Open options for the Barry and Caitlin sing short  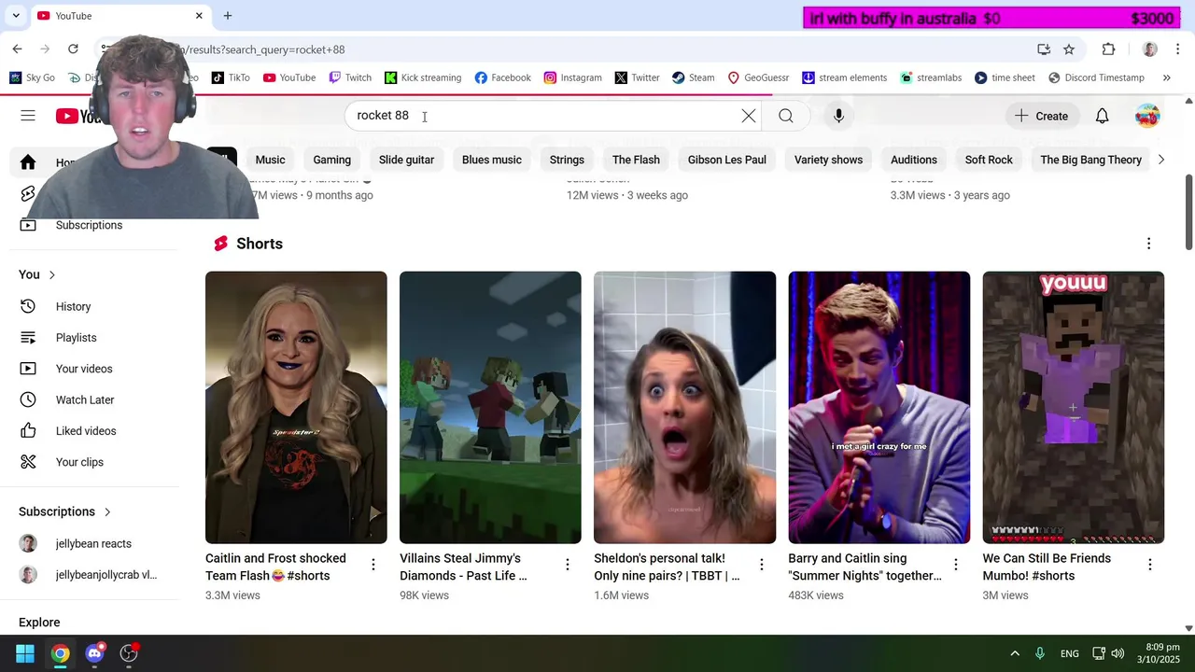pos(956,565)
